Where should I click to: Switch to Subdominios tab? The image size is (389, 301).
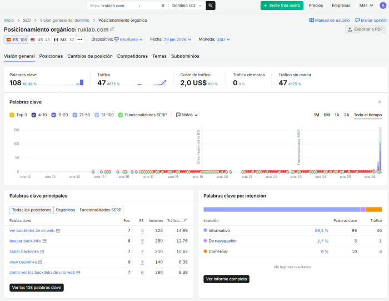click(185, 56)
